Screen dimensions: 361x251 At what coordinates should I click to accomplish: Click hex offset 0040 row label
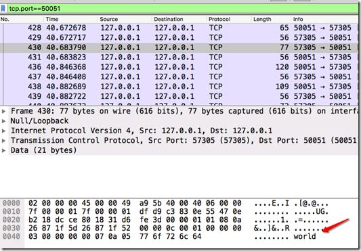11,236
